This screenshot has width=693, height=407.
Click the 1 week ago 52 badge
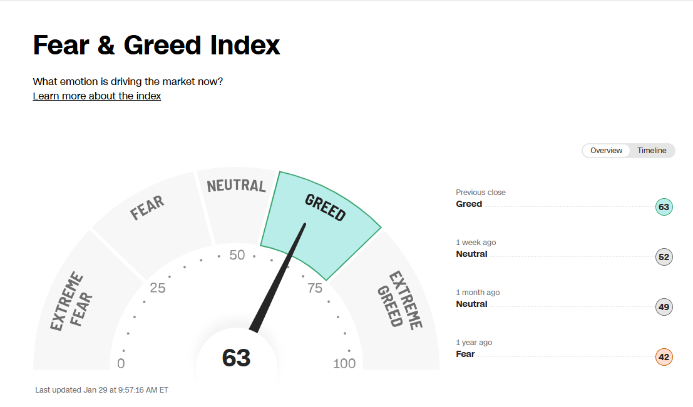point(664,257)
